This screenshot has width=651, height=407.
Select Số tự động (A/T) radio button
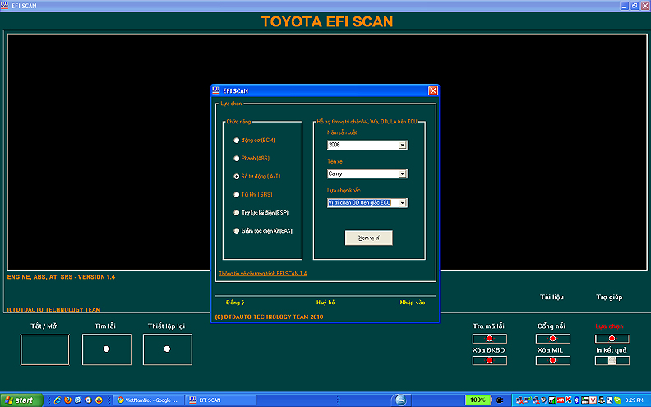236,177
